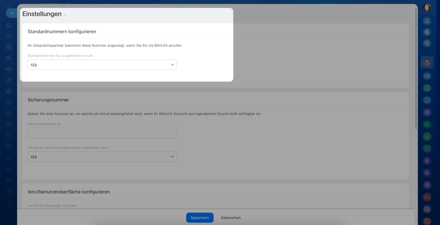
Task: Click the pencil edit icon in sidebar
Action: point(9,157)
